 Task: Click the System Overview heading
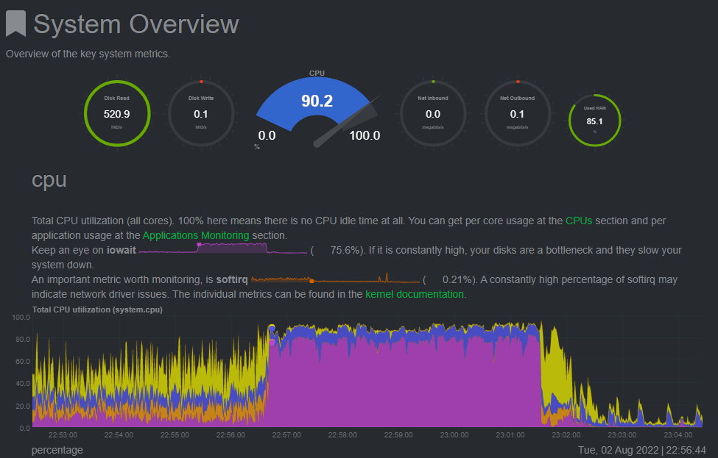click(136, 24)
